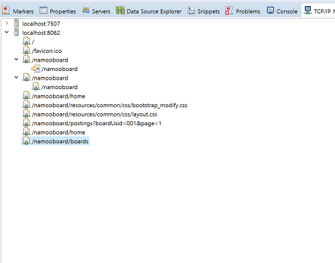Switch to the Markers tab
The image size is (335, 263).
(18, 11)
